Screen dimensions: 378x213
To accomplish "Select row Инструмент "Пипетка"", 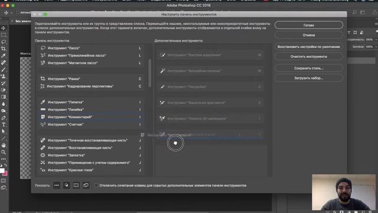I will point(91,102).
